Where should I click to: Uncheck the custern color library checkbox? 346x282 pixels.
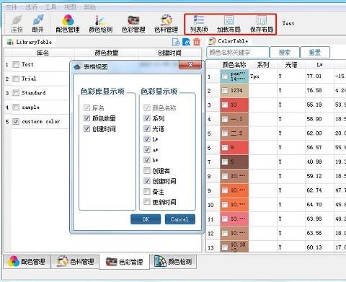click(16, 121)
